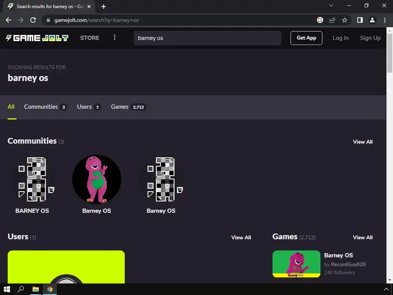Click the scrollbar up arrow
The height and width of the screenshot is (295, 393).
390,30
